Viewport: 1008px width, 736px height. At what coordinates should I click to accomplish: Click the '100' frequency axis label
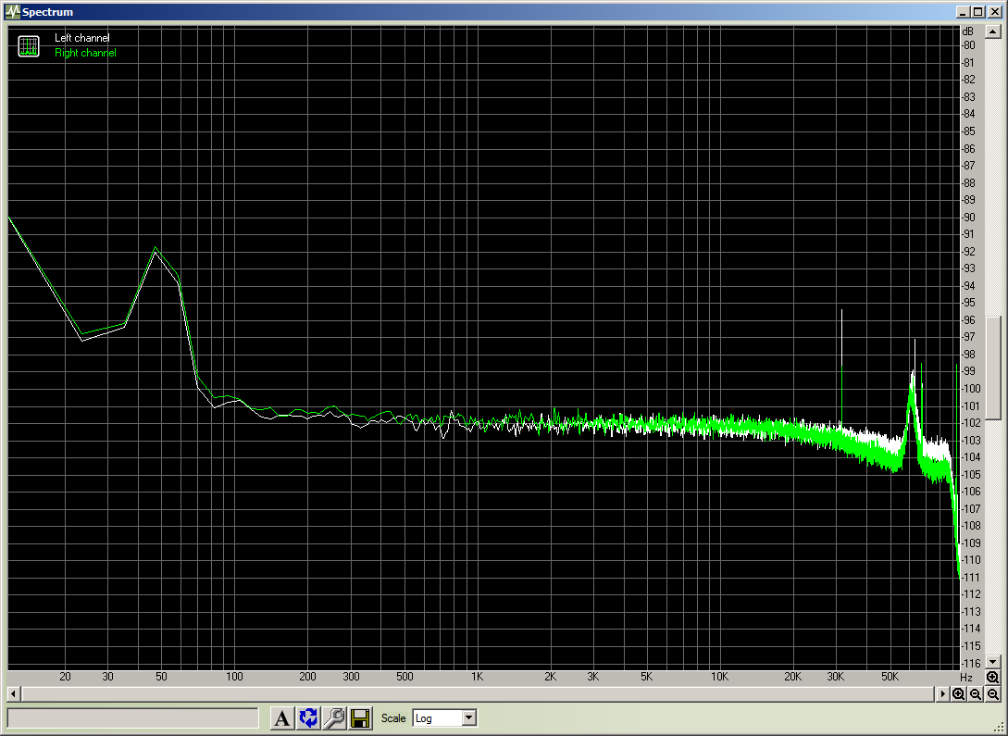(x=234, y=677)
